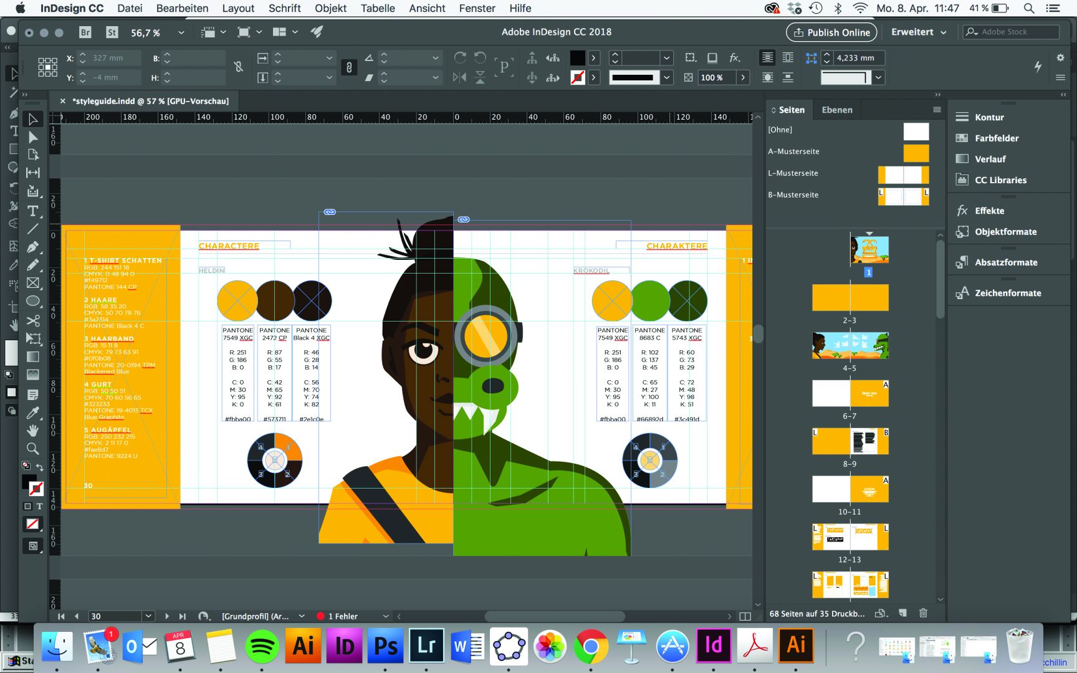Select the Type tool in the toolbox
Viewport: 1077px width, 673px height.
[x=32, y=211]
